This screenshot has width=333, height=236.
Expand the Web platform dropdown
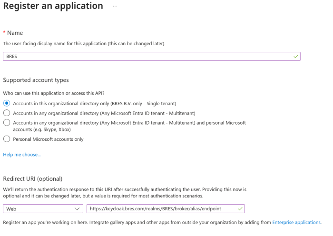tap(43, 209)
